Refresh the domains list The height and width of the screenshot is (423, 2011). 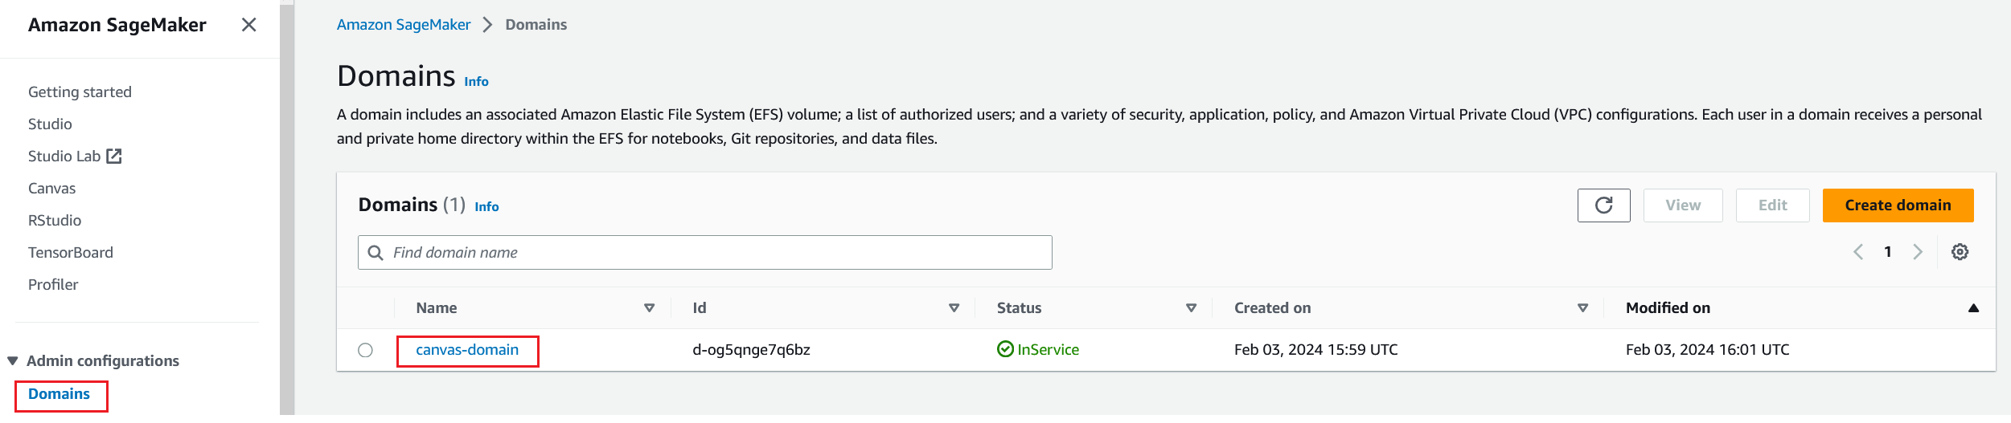pos(1603,205)
